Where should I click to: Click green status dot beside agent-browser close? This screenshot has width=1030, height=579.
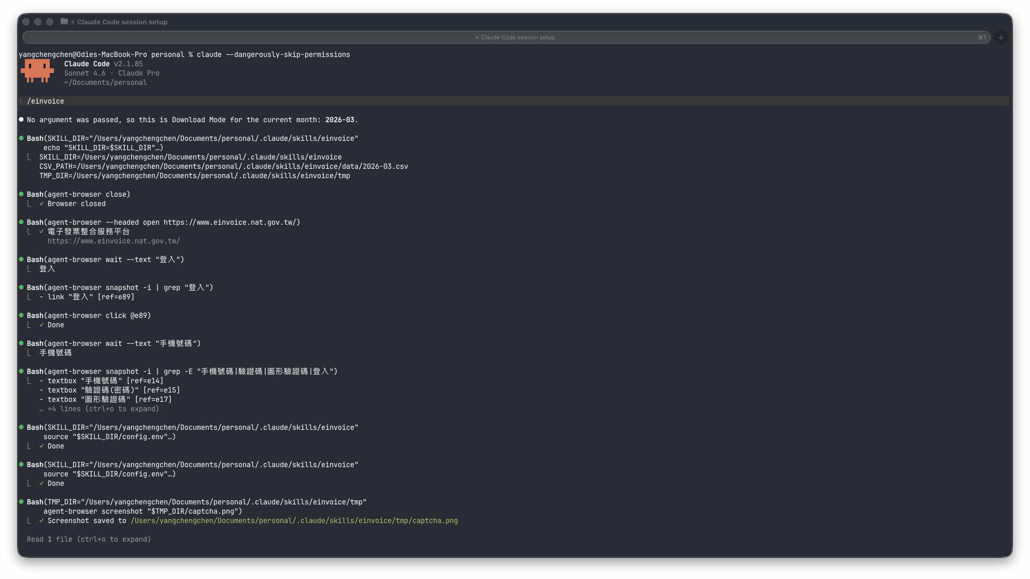[21, 194]
